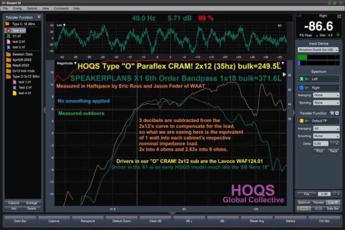Viewport: 345px width, 230px height.
Task: Switch to the Spectrum mode tab
Action: (x=304, y=202)
